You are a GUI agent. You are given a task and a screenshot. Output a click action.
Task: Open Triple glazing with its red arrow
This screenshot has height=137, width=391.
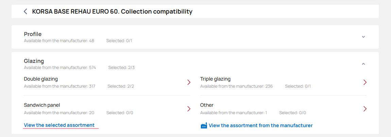coord(365,82)
